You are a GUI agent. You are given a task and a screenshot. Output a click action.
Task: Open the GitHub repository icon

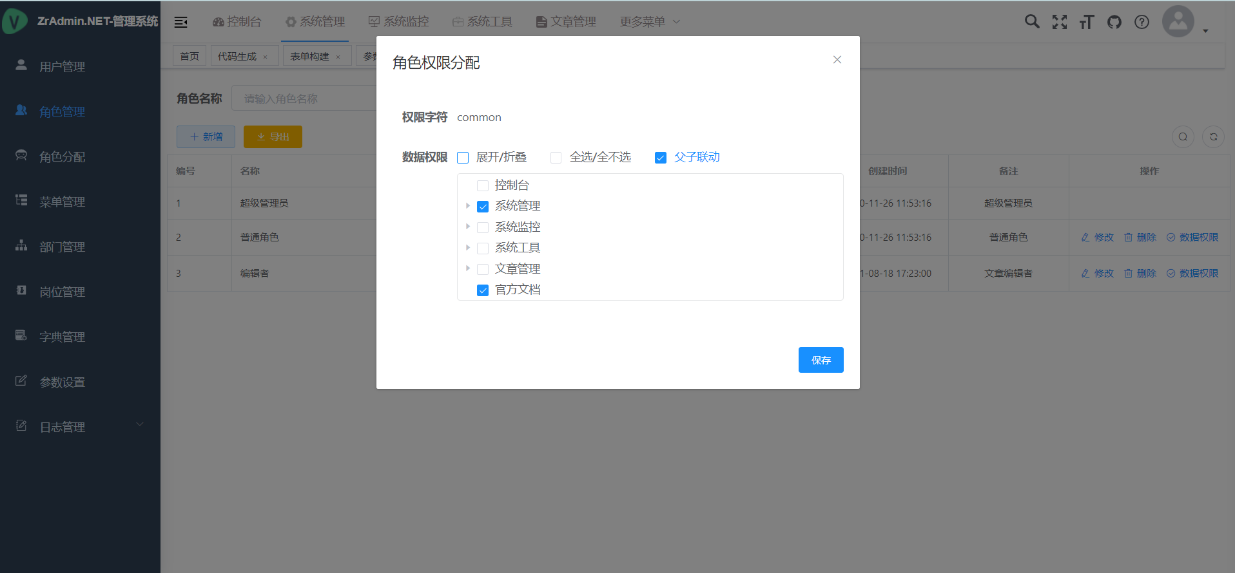click(1114, 22)
